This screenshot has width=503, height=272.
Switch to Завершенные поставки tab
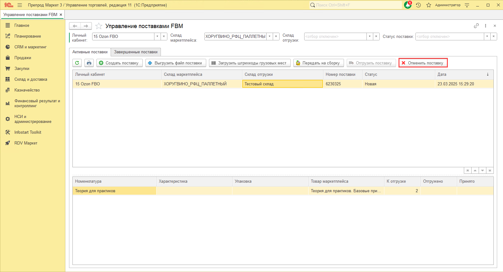pos(136,52)
